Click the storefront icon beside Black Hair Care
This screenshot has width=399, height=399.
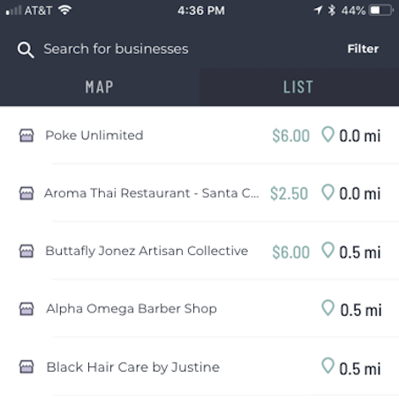pyautogui.click(x=26, y=367)
